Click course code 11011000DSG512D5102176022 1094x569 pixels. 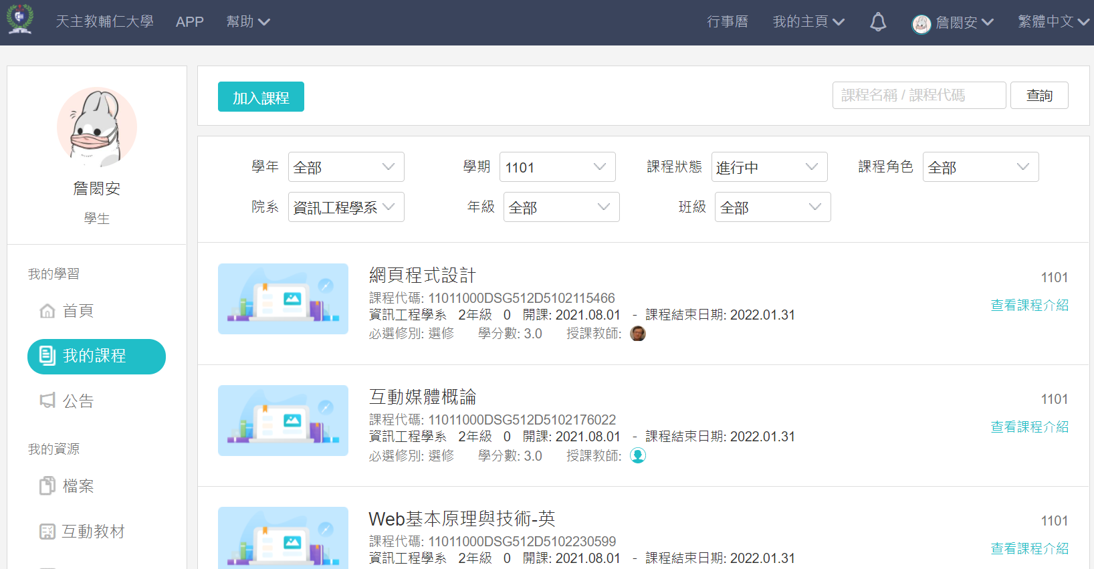click(x=522, y=420)
